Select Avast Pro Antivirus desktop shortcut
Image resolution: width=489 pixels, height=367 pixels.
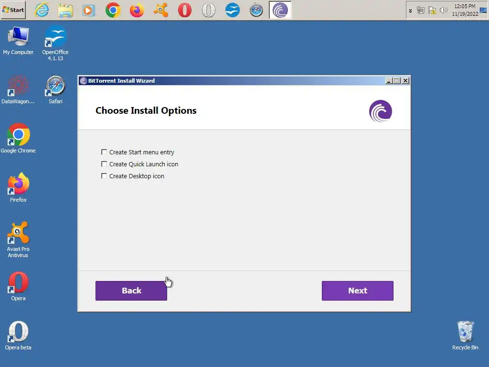point(18,239)
